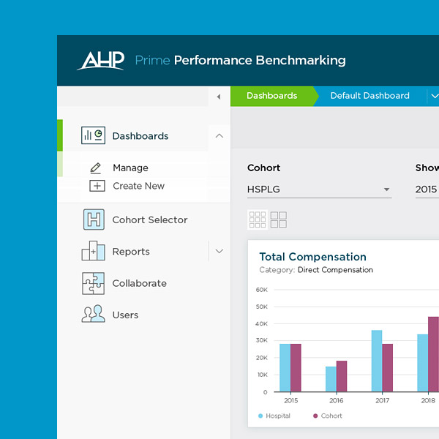Click the Users people icon

[93, 314]
